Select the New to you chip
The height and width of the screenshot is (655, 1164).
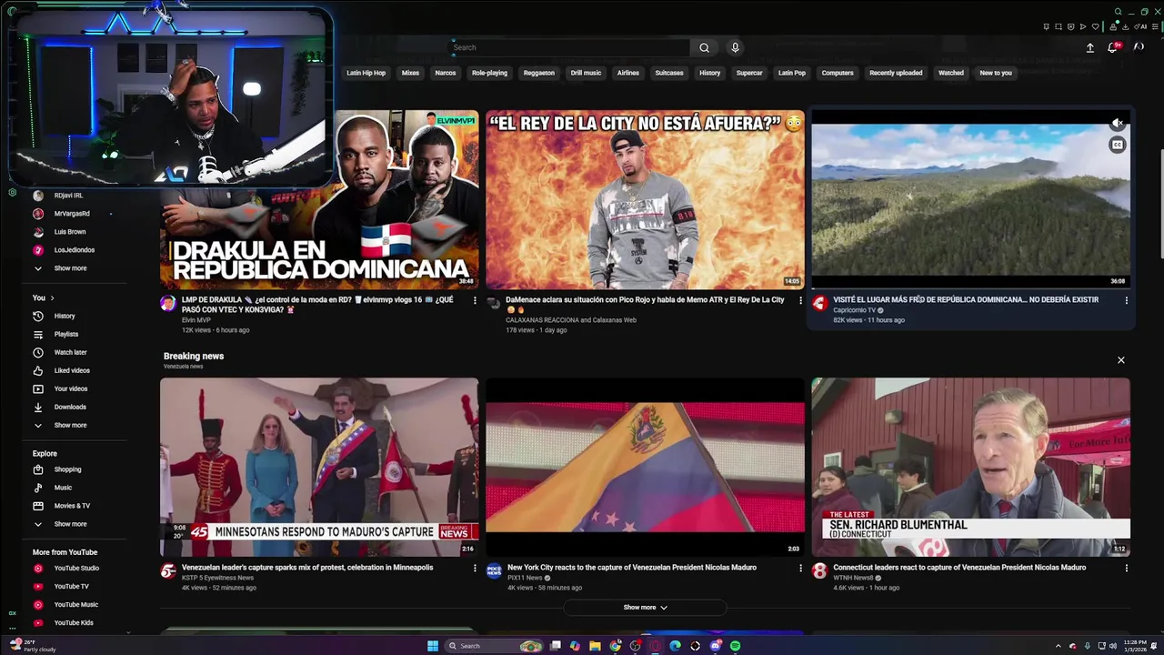click(996, 73)
